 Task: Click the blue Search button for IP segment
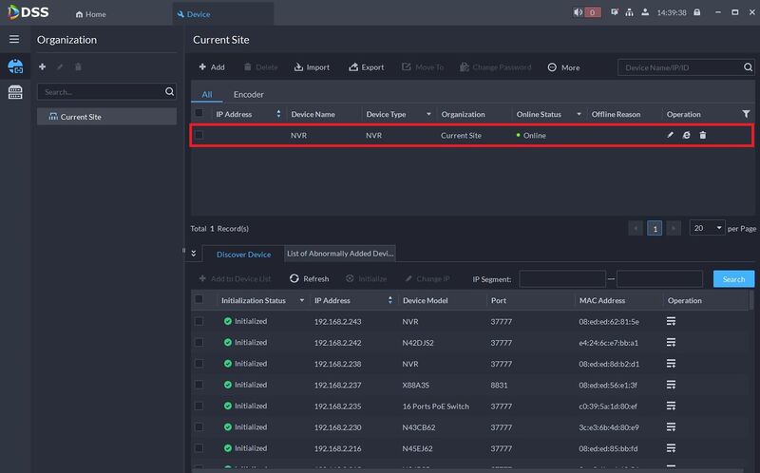733,279
